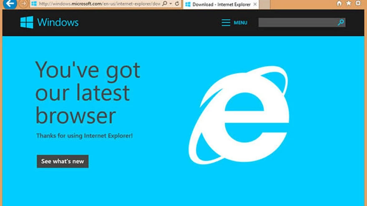The height and width of the screenshot is (206, 367).
Task: Expand the MENU label in site header
Action: pos(240,23)
